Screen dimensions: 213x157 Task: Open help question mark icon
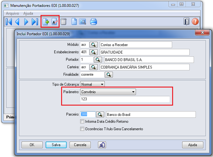point(195,21)
